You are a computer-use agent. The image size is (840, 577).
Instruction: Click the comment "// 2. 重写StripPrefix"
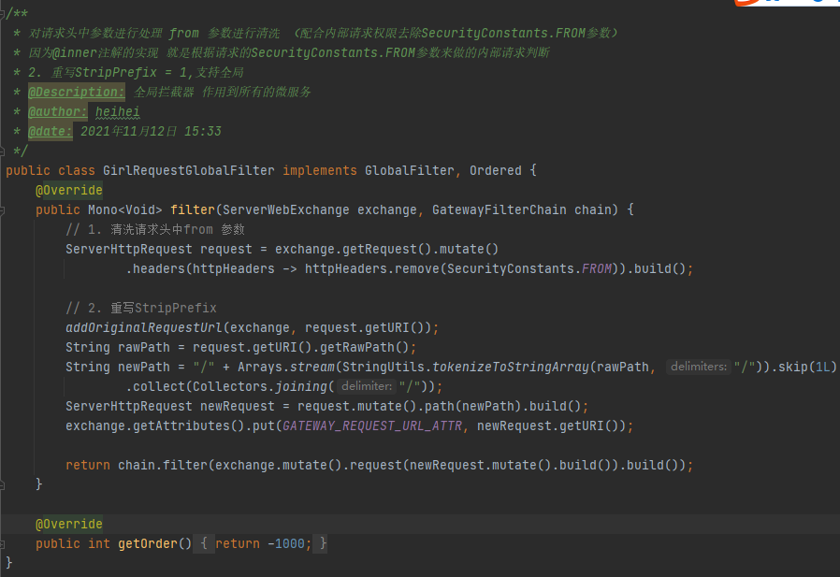(x=141, y=308)
